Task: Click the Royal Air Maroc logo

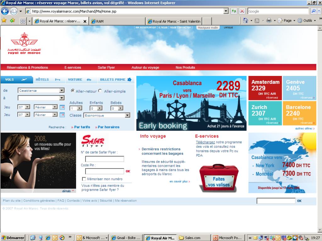Action: (24, 43)
